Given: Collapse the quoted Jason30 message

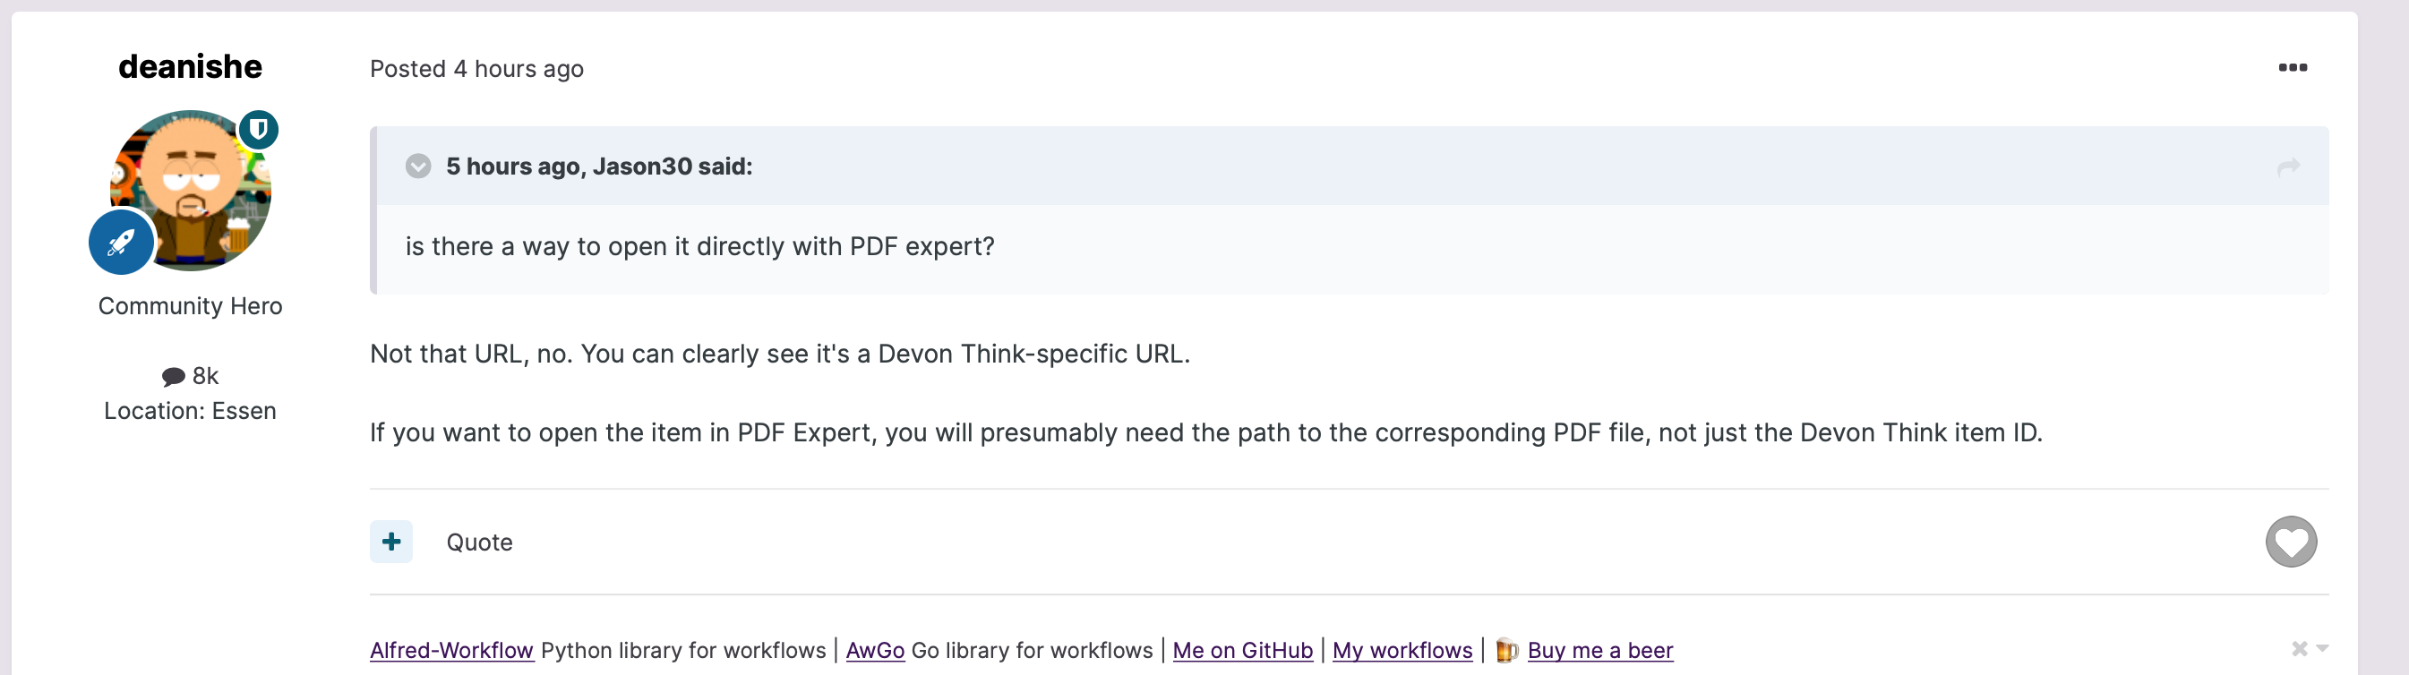Looking at the screenshot, I should [x=418, y=167].
